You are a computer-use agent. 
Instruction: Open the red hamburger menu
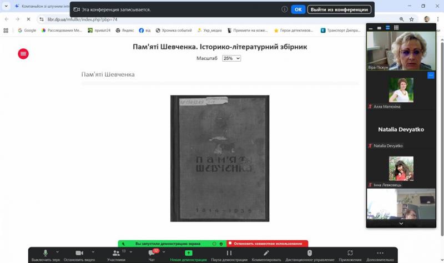23,54
